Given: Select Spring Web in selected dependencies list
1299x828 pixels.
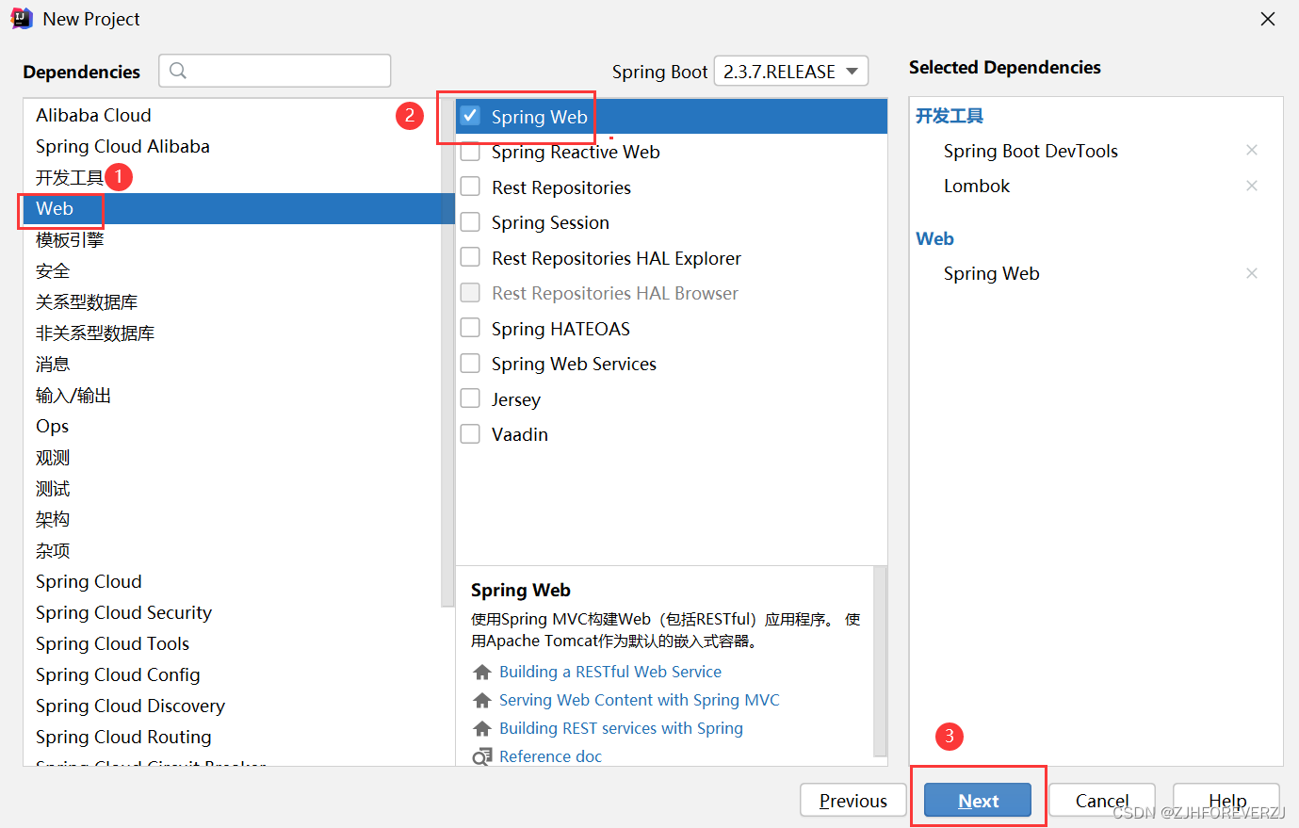Looking at the screenshot, I should (x=992, y=273).
